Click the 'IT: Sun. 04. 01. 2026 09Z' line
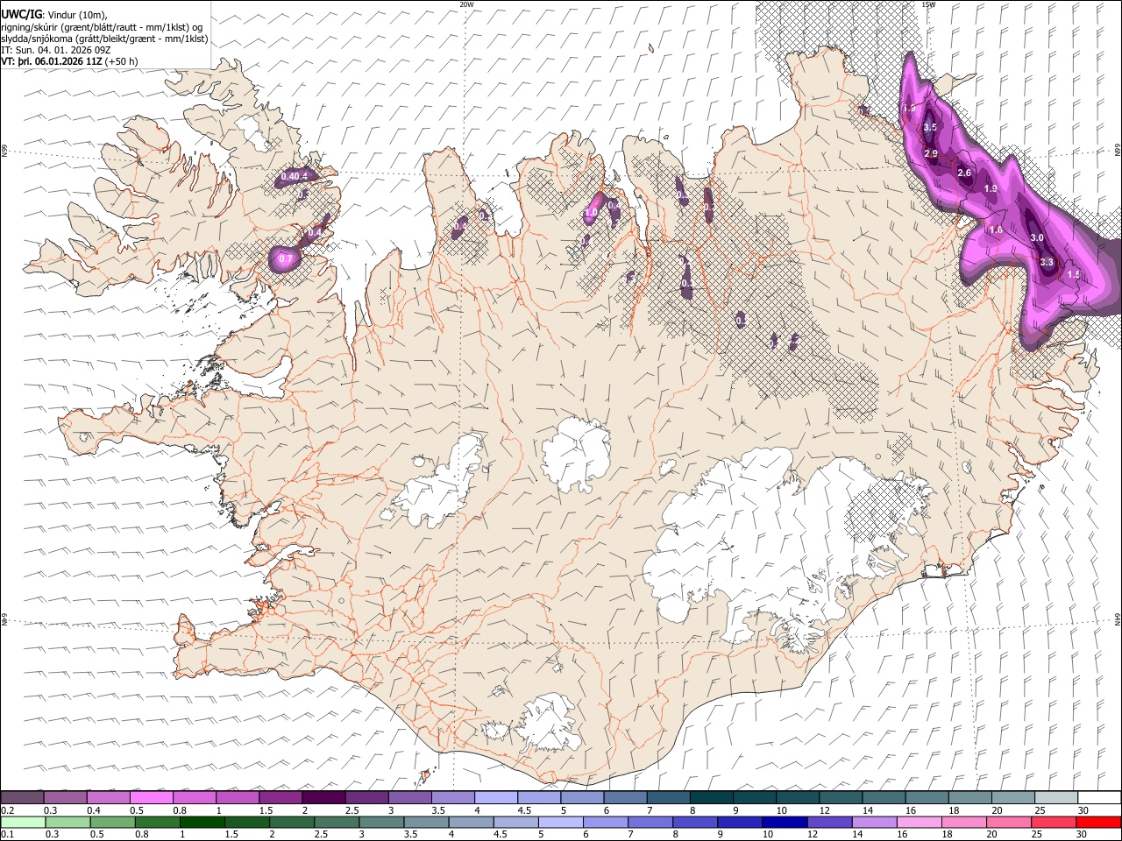Viewport: 1122px width, 841px height. click(56, 50)
